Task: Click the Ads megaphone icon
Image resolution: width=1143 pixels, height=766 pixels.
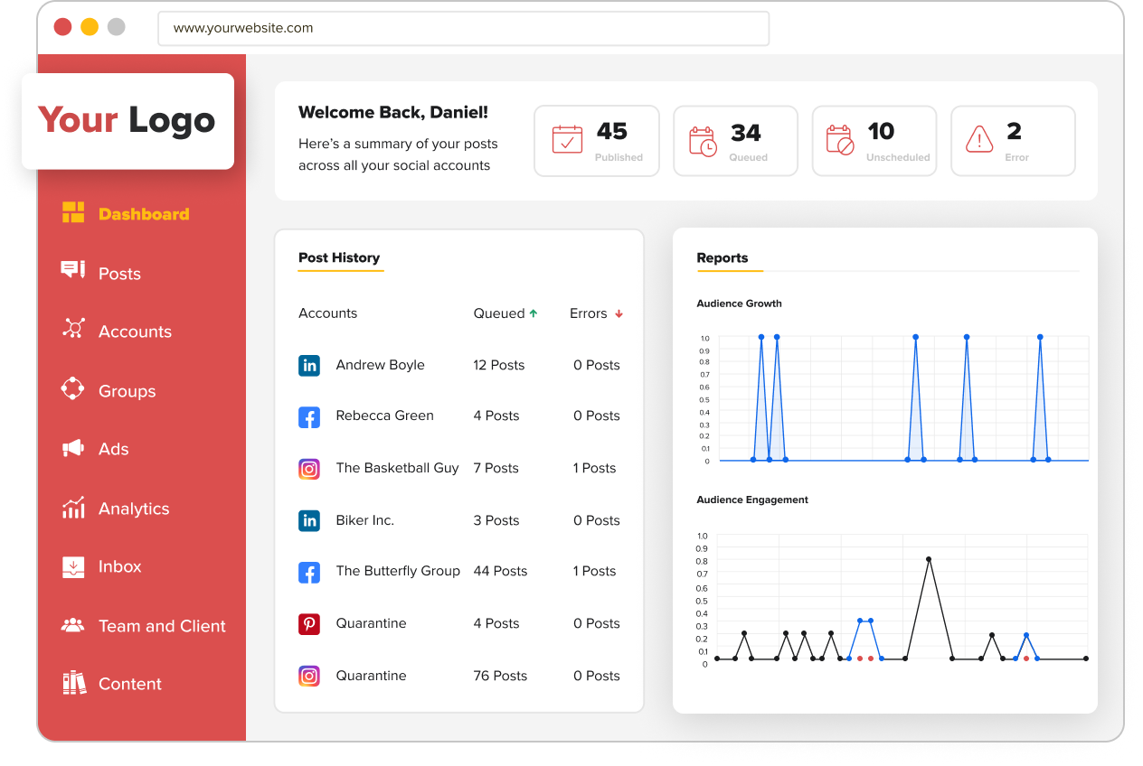Action: tap(73, 448)
